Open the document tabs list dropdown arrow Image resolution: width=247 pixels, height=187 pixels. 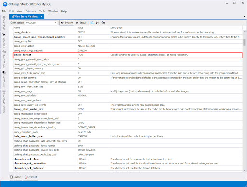[x=244, y=16]
